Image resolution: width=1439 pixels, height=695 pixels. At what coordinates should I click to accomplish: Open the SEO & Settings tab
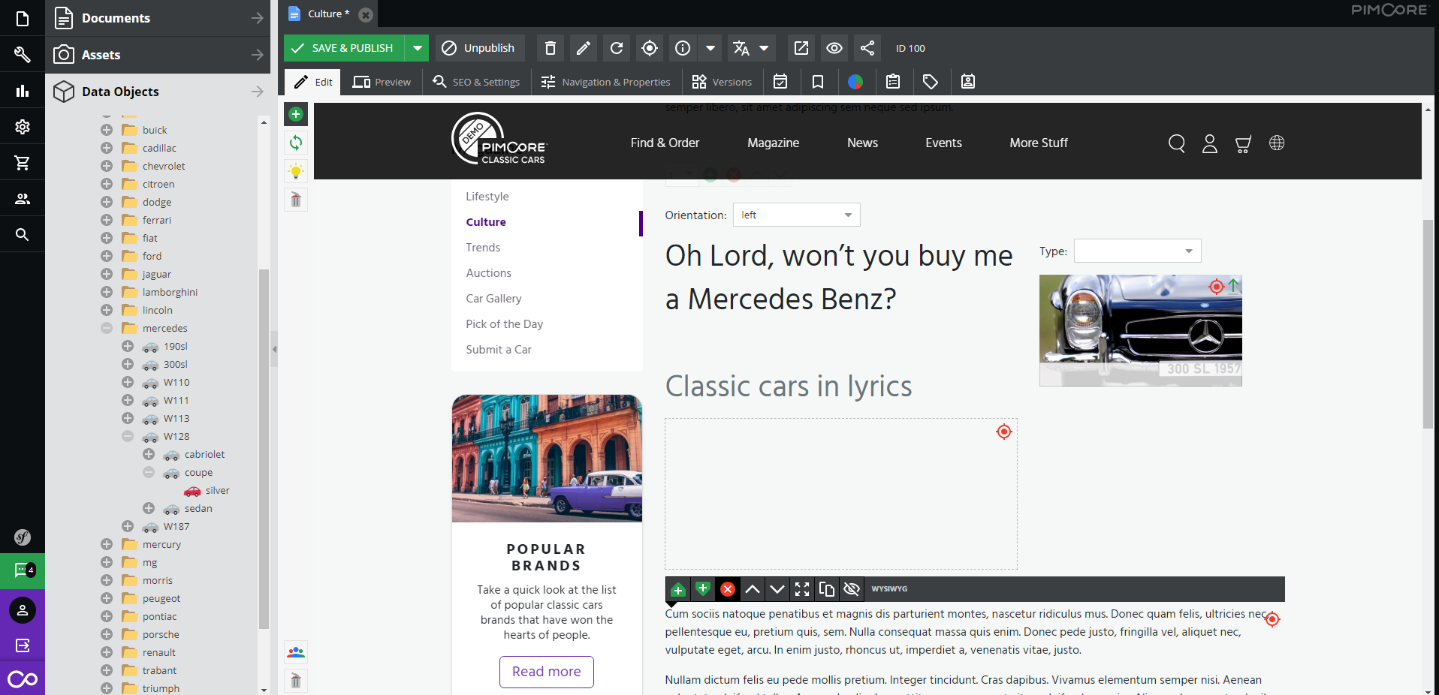[x=476, y=82]
